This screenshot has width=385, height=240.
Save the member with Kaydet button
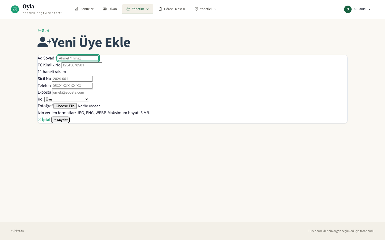[x=60, y=120]
